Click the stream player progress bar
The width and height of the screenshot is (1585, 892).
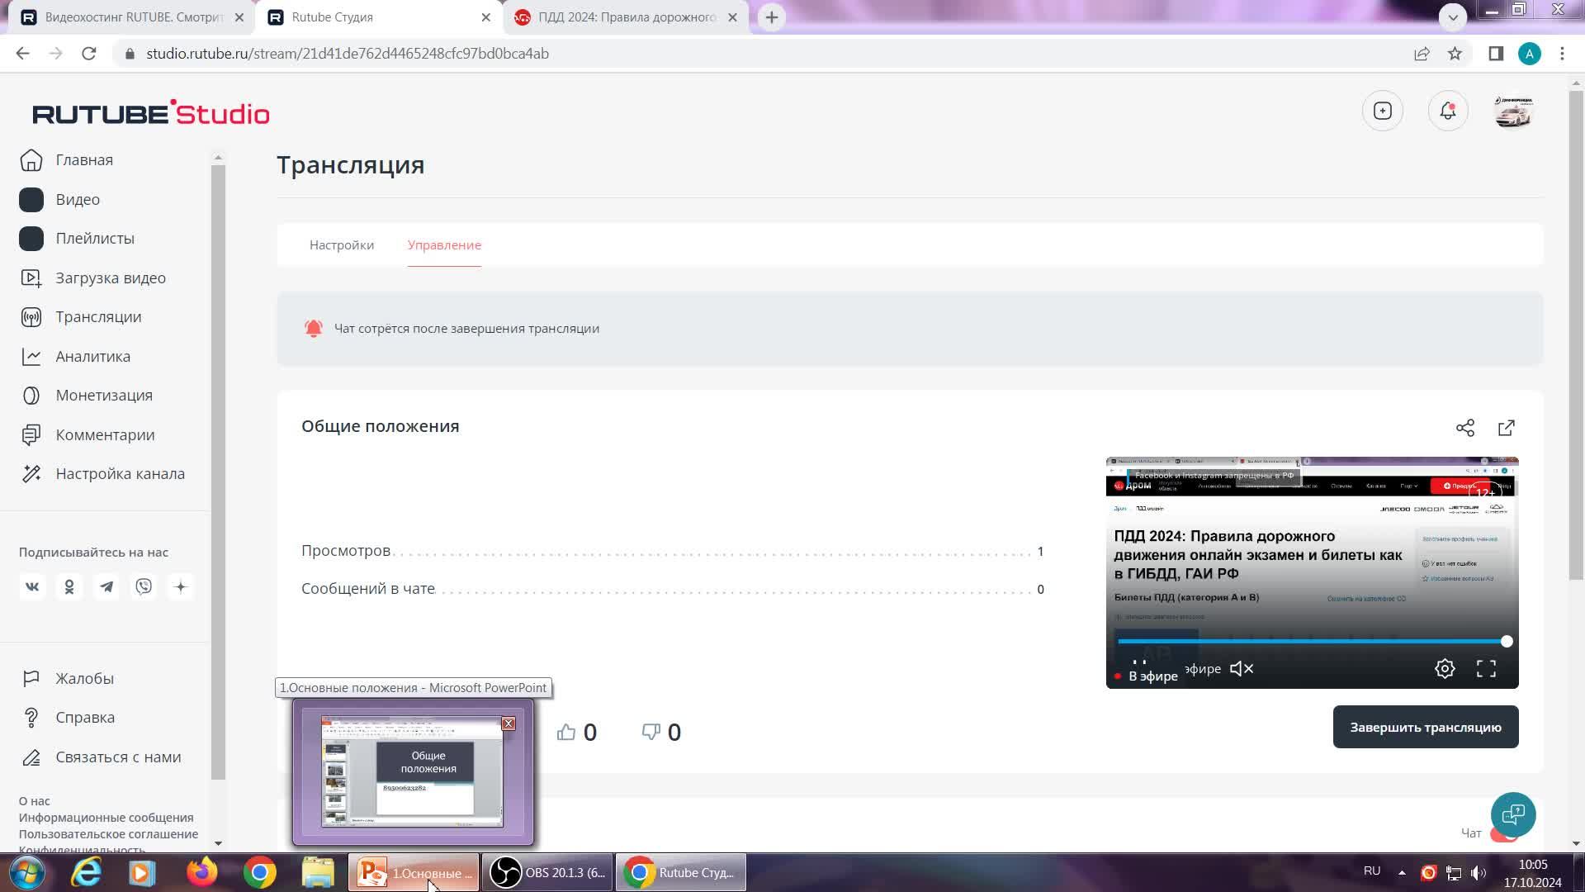tap(1311, 642)
